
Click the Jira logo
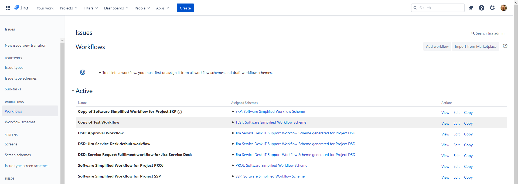click(x=21, y=8)
